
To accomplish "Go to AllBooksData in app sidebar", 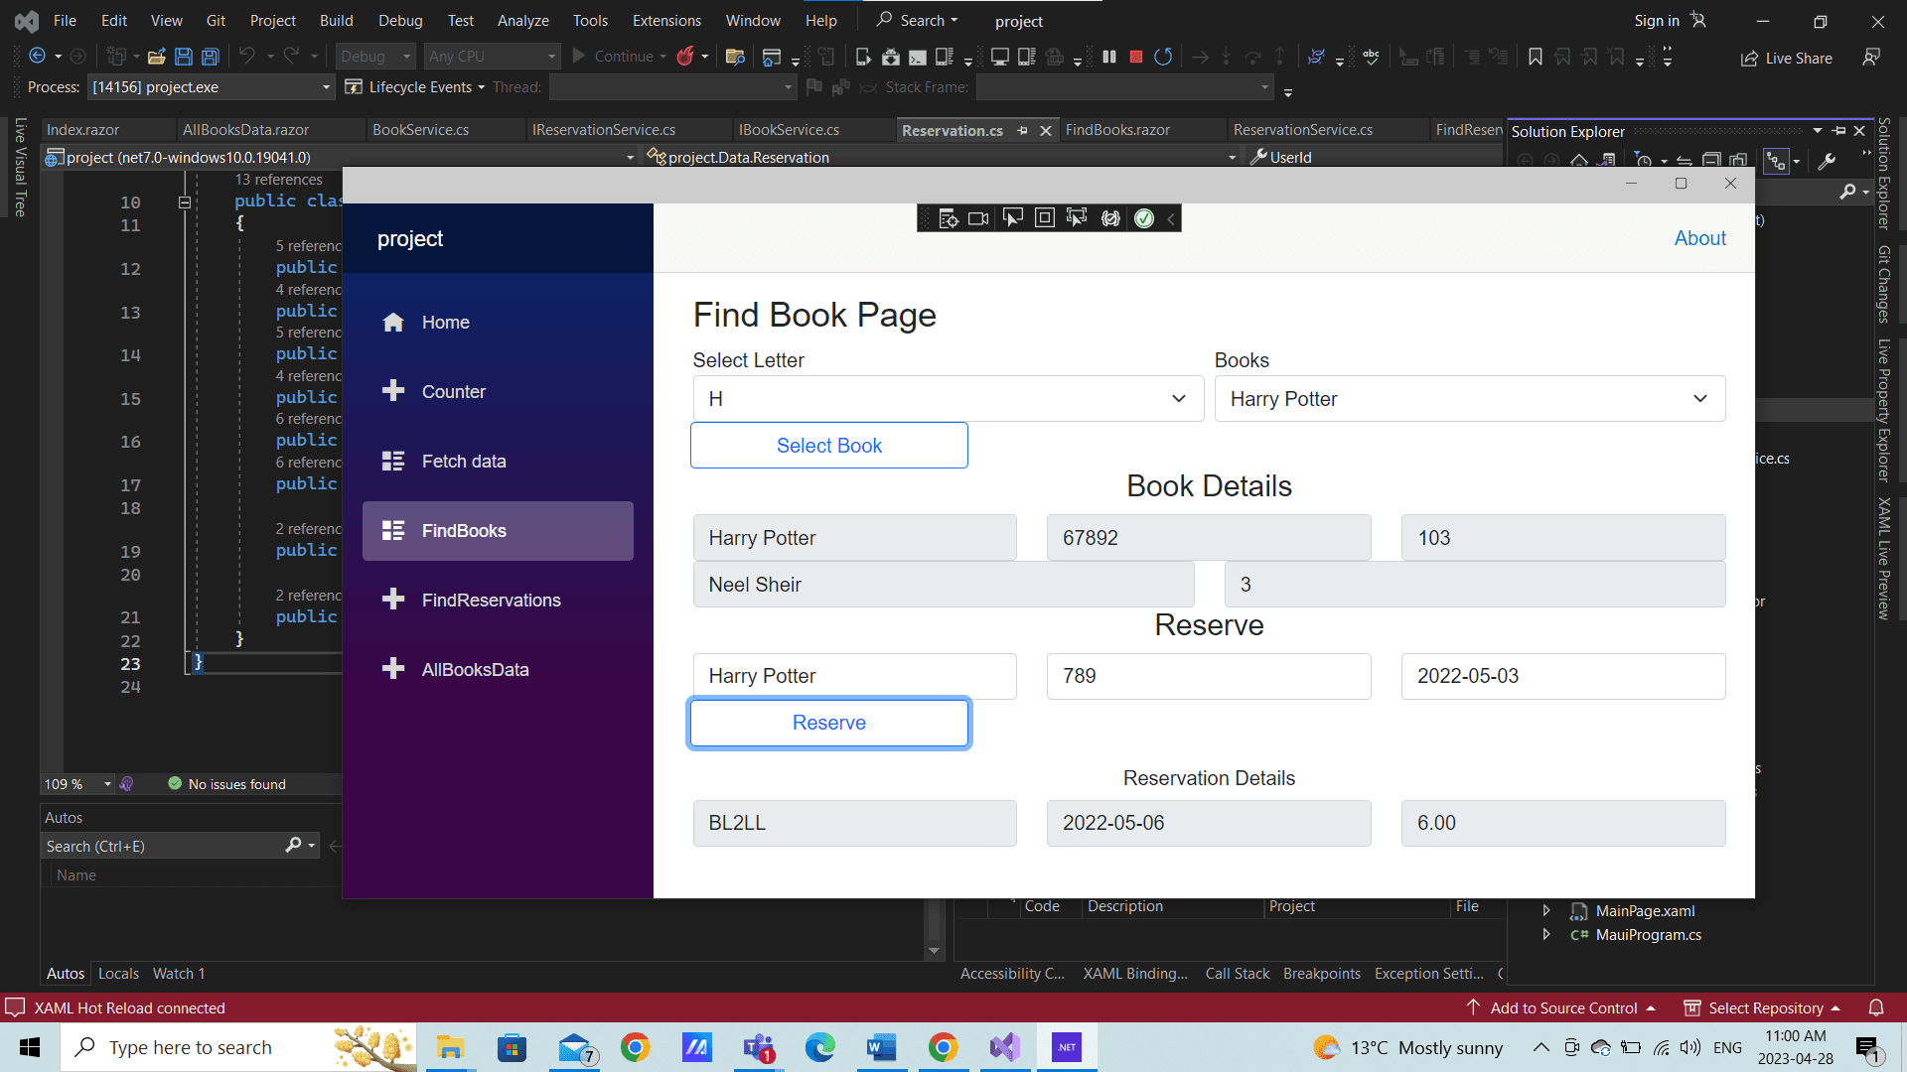I will point(498,669).
